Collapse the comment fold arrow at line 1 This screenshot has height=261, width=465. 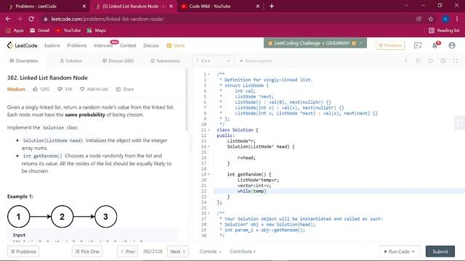209,74
